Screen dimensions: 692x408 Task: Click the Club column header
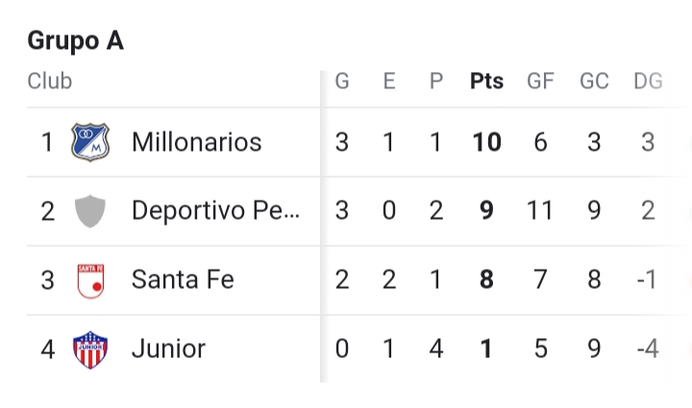coord(49,82)
